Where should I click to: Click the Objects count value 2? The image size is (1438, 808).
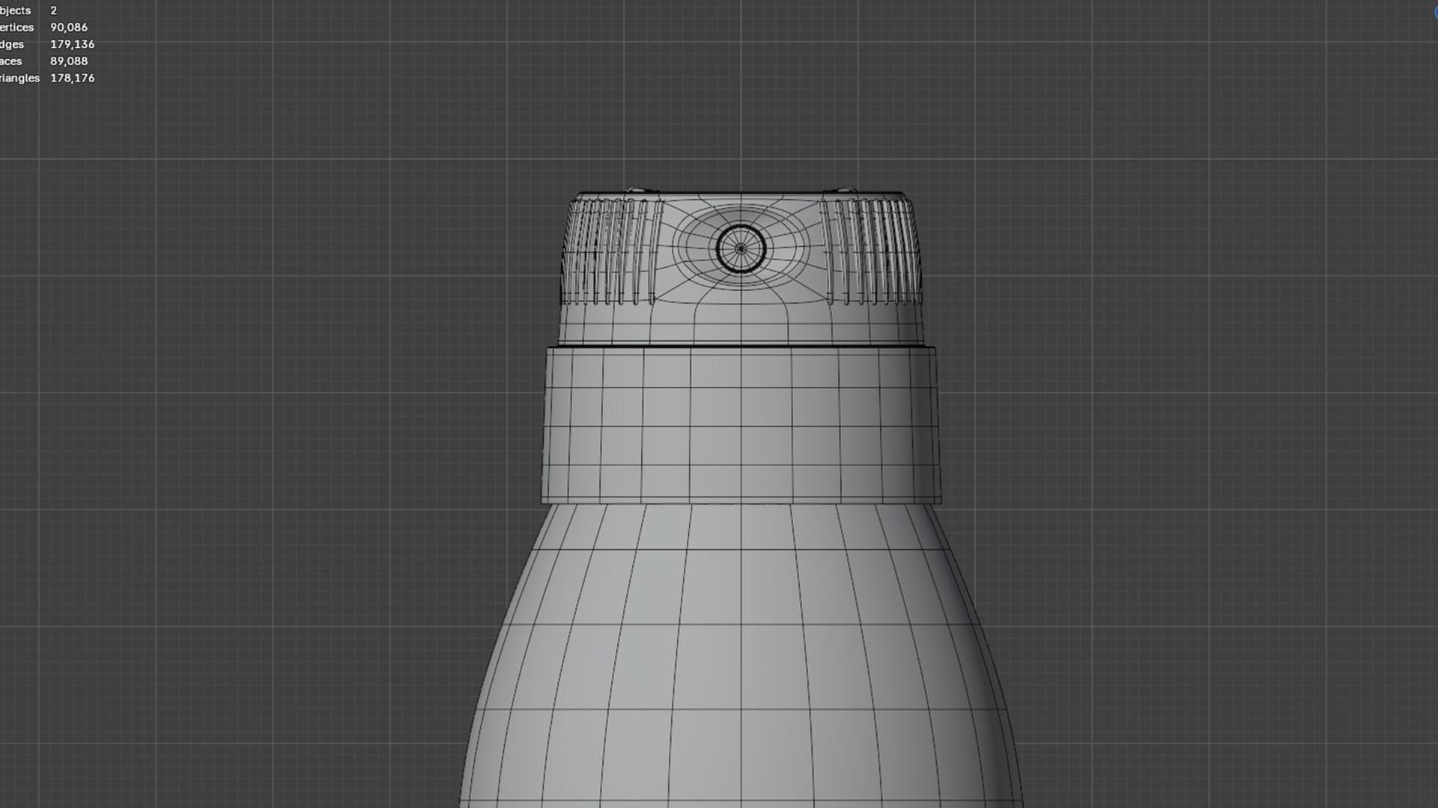tap(54, 10)
